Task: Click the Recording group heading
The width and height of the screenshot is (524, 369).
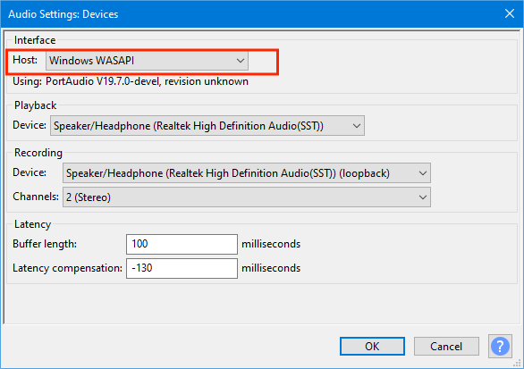Action: [38, 153]
